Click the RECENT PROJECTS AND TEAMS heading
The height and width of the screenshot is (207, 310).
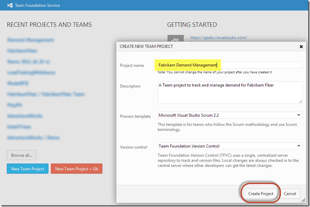(x=49, y=25)
